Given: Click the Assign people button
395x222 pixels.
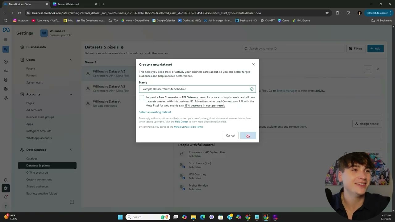Looking at the screenshot, I should coord(367,124).
